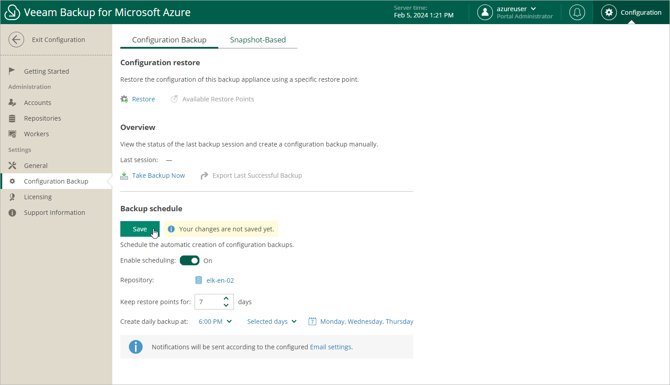Select Configuration Backup in the sidebar
Image resolution: width=670 pixels, height=385 pixels.
coord(56,181)
